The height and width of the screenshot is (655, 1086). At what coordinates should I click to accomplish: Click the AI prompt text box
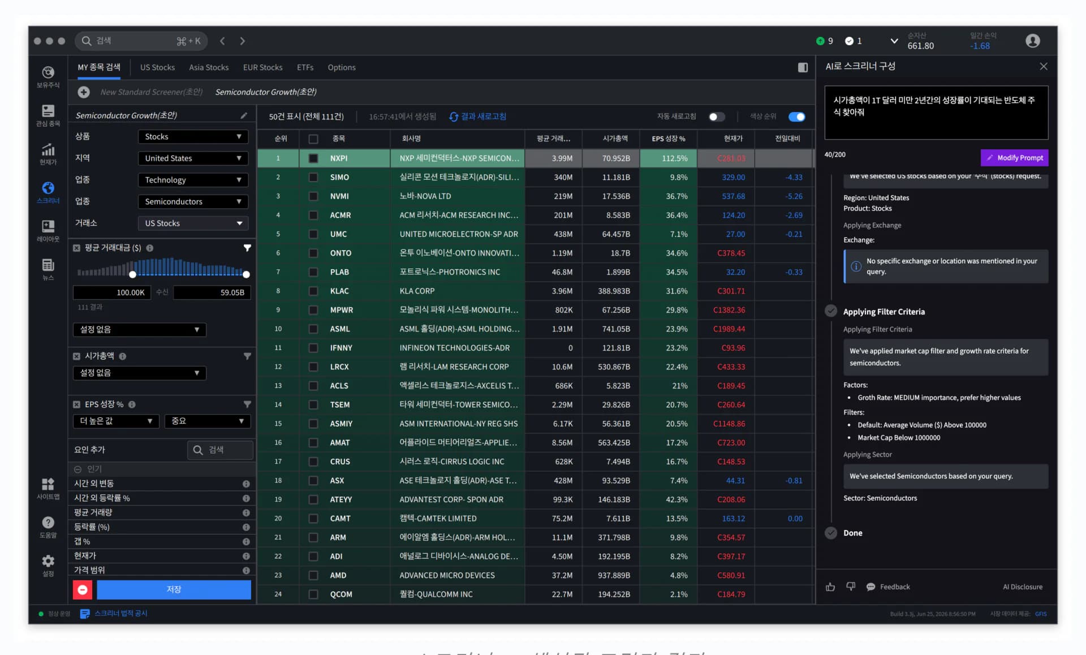coord(936,113)
